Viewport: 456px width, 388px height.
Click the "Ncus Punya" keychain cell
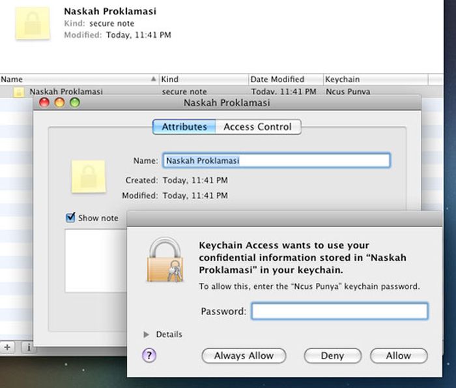[348, 92]
